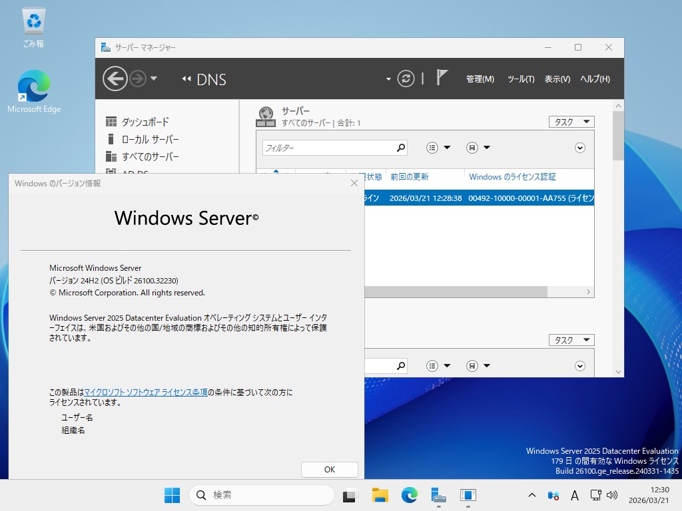
Task: Open the save query dropdown icon
Action: tap(478, 148)
